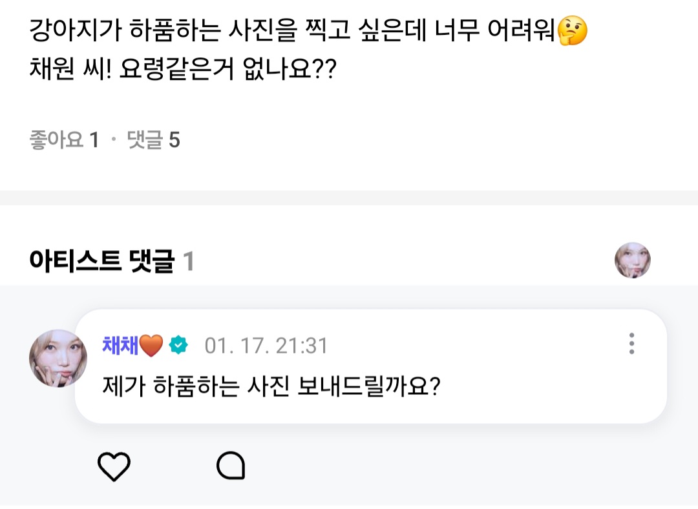Click the teal verified badge beside 채채
698x509 pixels.
178,346
